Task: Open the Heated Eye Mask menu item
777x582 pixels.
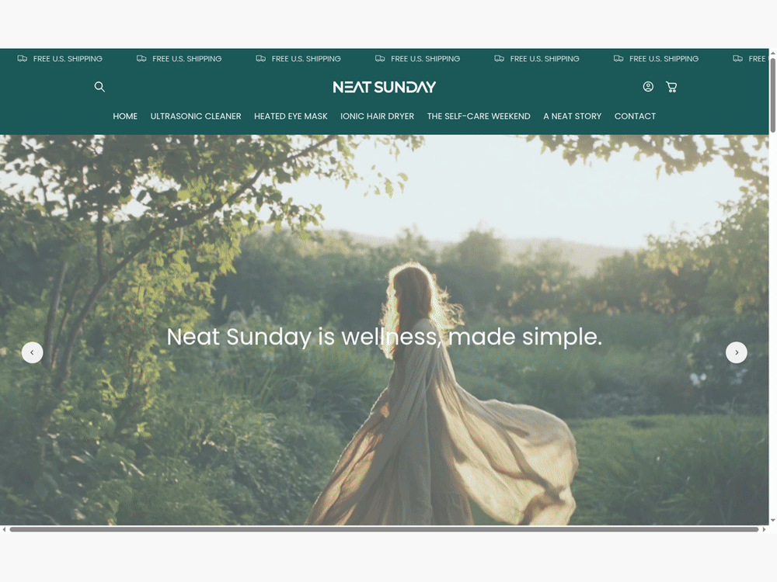Action: tap(291, 116)
